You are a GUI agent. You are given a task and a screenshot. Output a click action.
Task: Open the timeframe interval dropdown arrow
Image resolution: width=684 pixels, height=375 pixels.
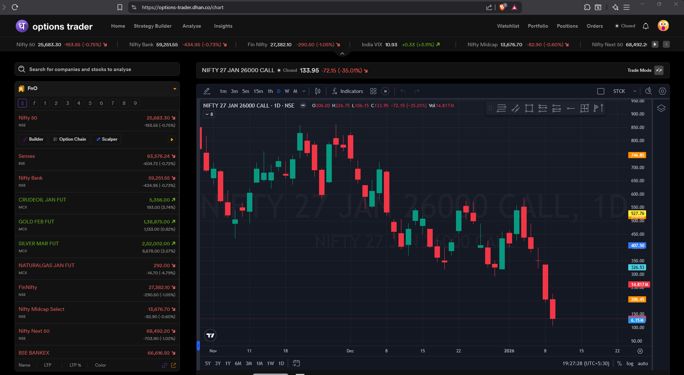(x=304, y=91)
